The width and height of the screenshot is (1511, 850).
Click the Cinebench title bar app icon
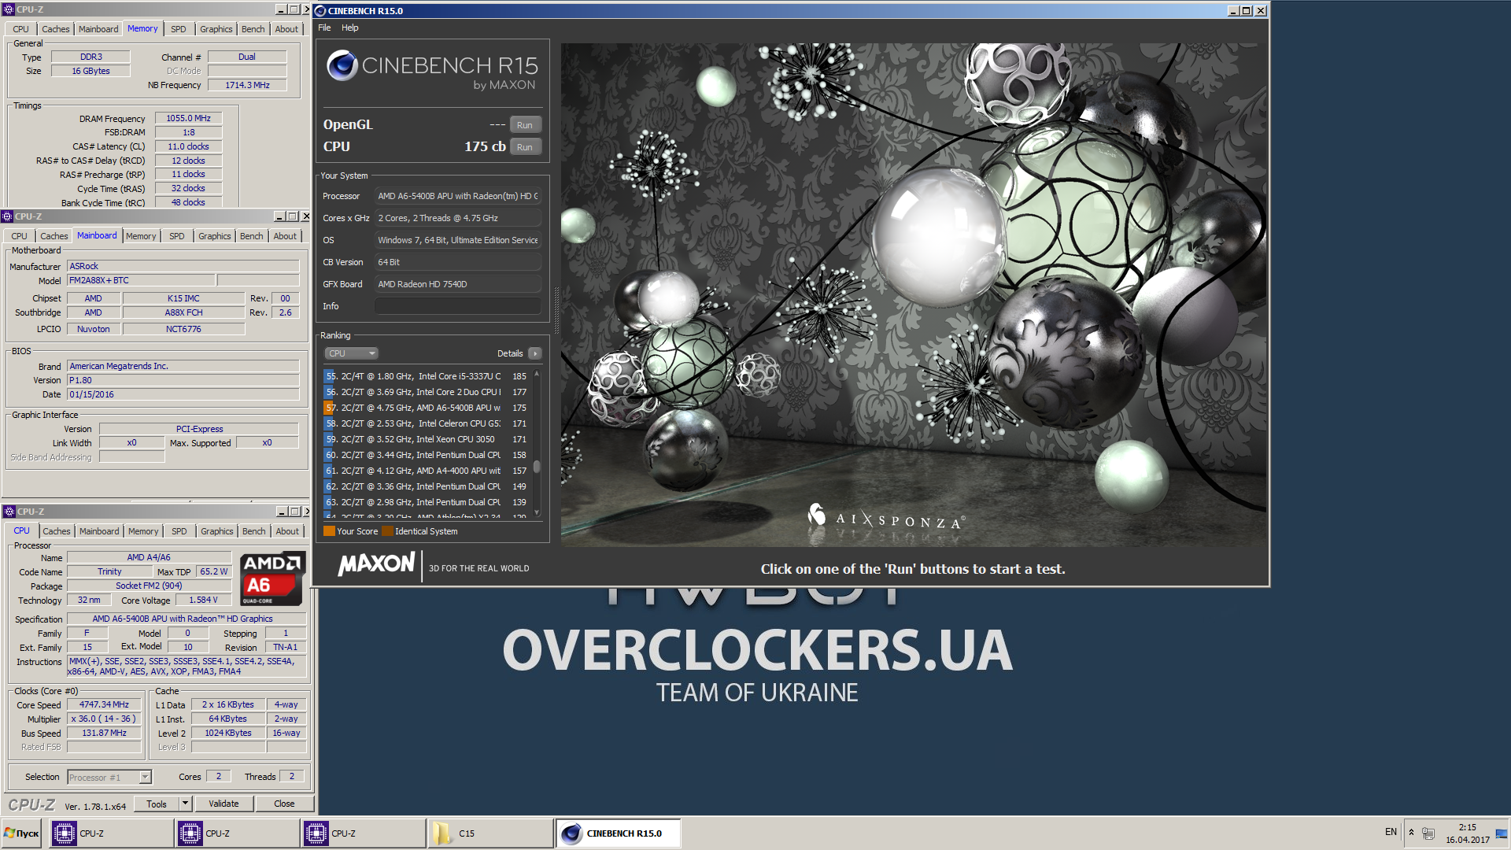coord(320,11)
